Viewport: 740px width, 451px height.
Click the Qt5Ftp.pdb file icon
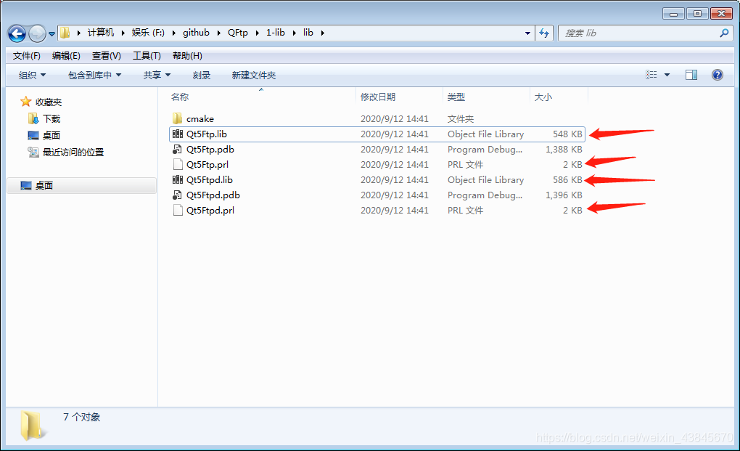coord(178,149)
